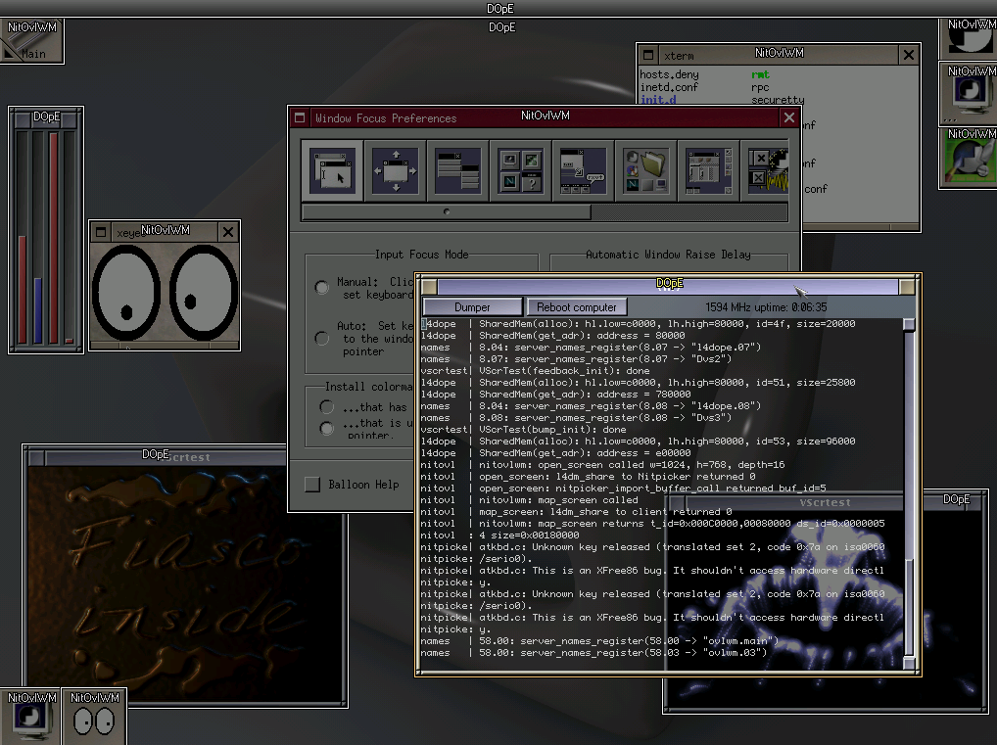
Task: Click the green docked app icon
Action: [x=969, y=159]
